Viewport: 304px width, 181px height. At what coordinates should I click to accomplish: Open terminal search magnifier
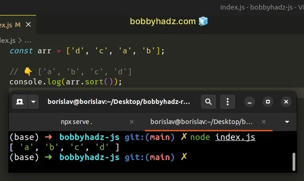tap(208, 102)
